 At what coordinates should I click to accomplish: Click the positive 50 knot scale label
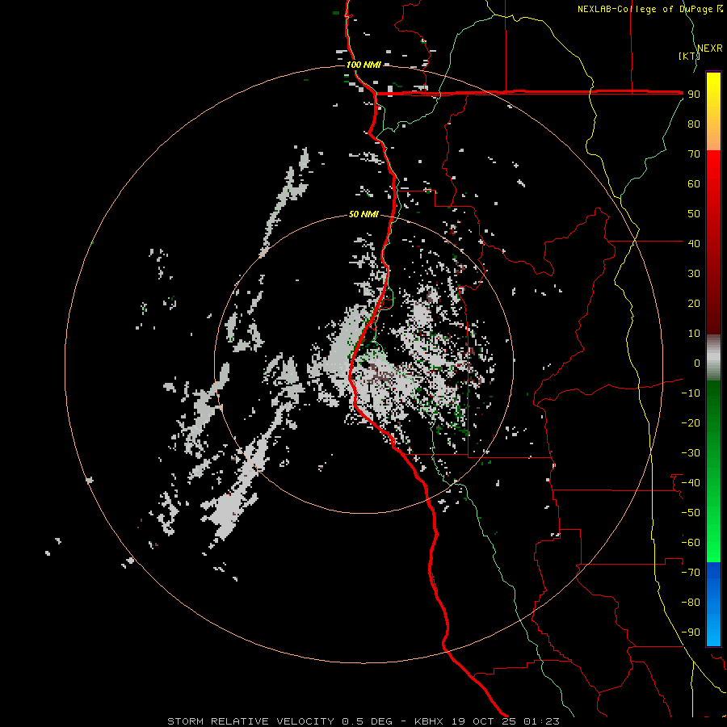click(x=694, y=214)
